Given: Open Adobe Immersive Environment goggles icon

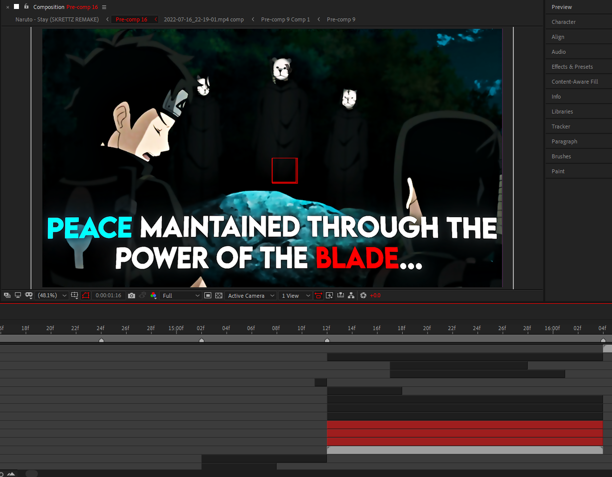Looking at the screenshot, I should pos(29,295).
